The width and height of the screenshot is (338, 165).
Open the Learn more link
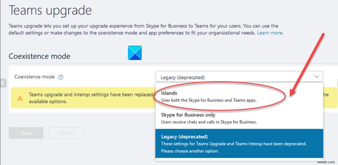(269, 33)
